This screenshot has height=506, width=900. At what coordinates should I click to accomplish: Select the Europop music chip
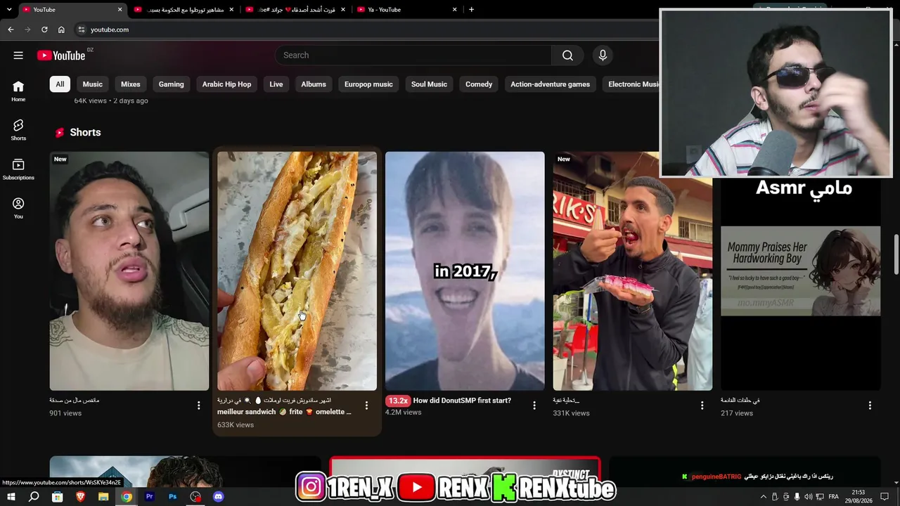coord(368,84)
